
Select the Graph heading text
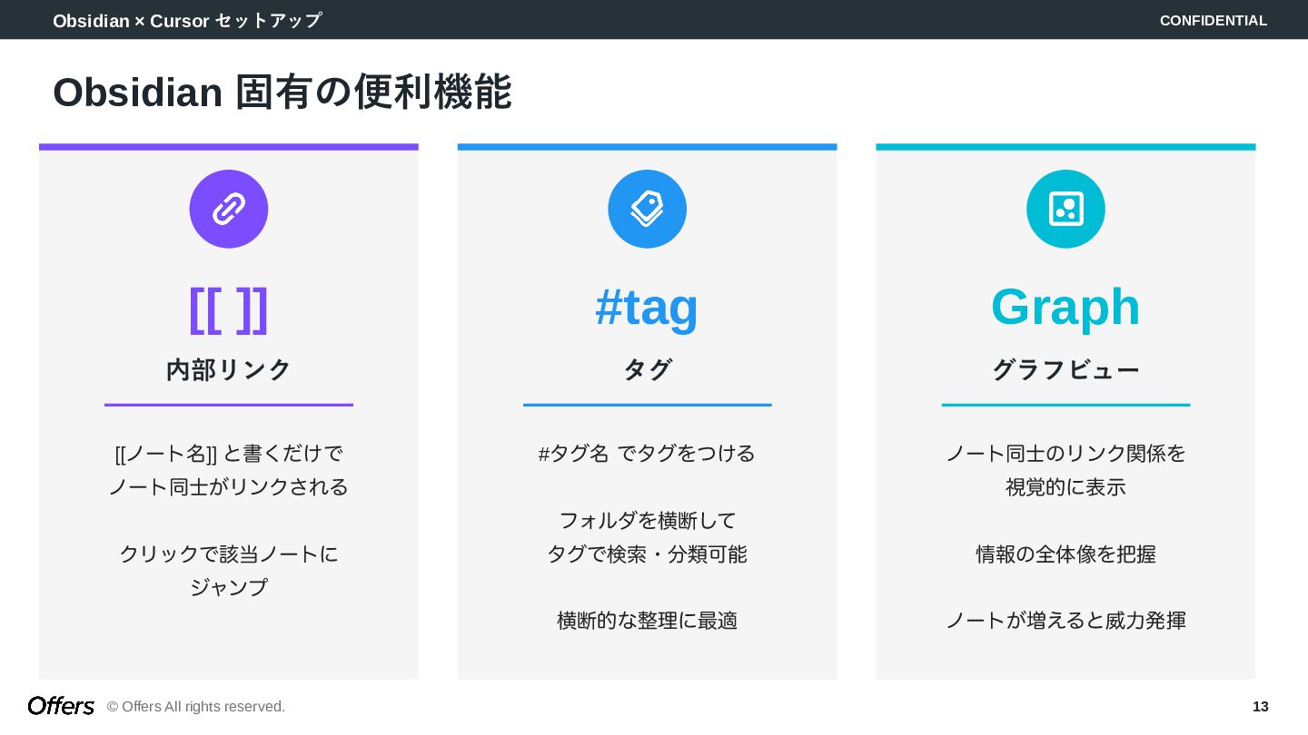1065,307
